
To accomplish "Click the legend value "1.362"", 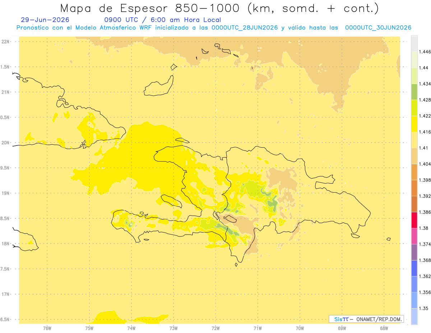I will point(425,276).
